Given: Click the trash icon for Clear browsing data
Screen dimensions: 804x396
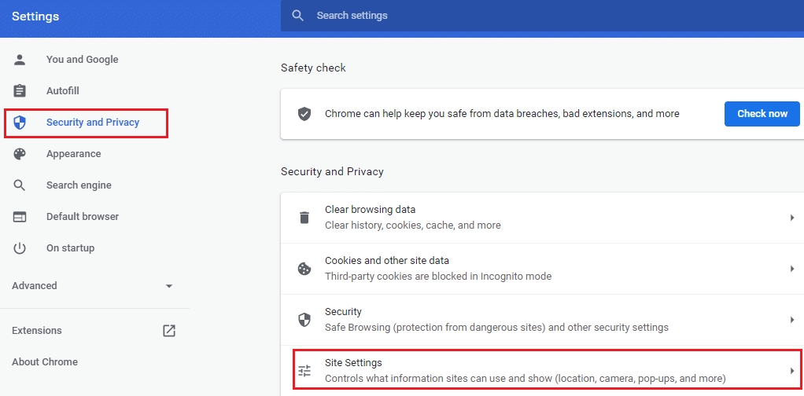Looking at the screenshot, I should (304, 217).
